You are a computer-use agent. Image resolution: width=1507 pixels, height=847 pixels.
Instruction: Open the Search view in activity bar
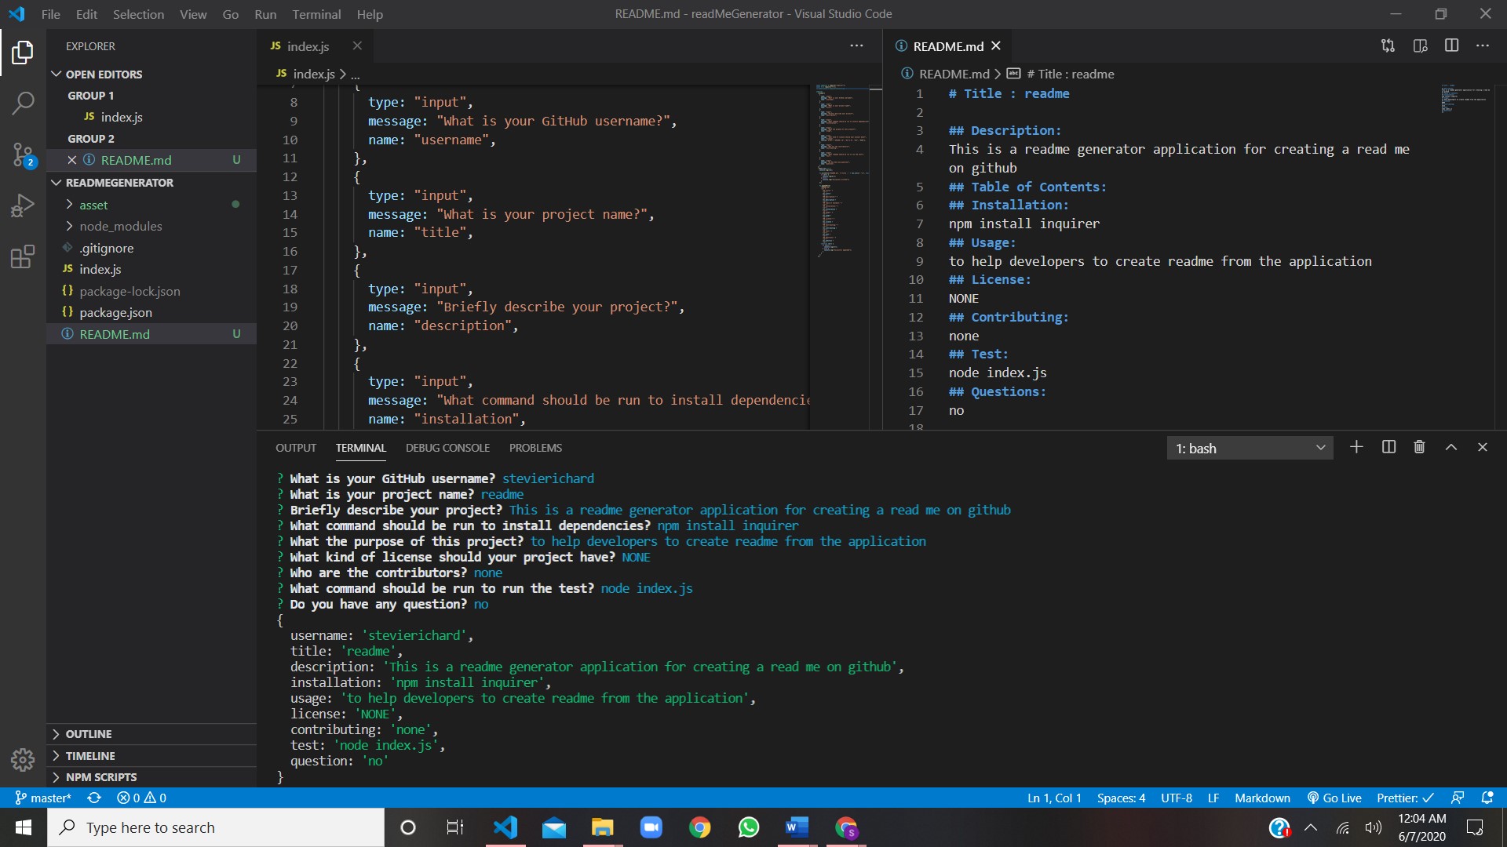23,103
